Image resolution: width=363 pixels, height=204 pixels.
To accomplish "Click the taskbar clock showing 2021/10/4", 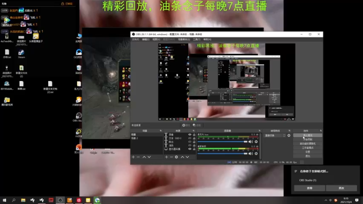I will point(346,200).
